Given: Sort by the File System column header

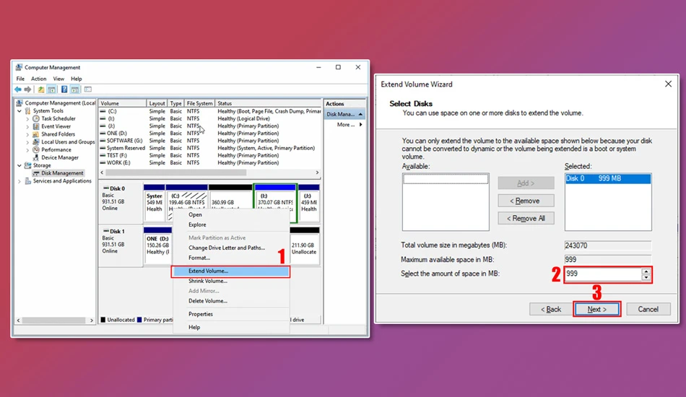Looking at the screenshot, I should click(x=199, y=104).
